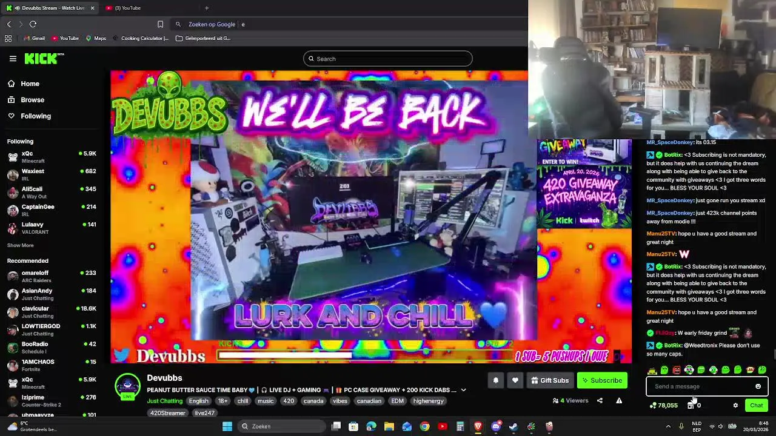Focus the Kick Search field

(388, 59)
